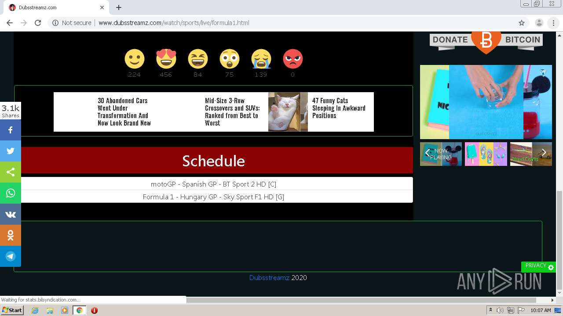Reload the page with refresh icon
This screenshot has height=316, width=563.
(x=38, y=23)
